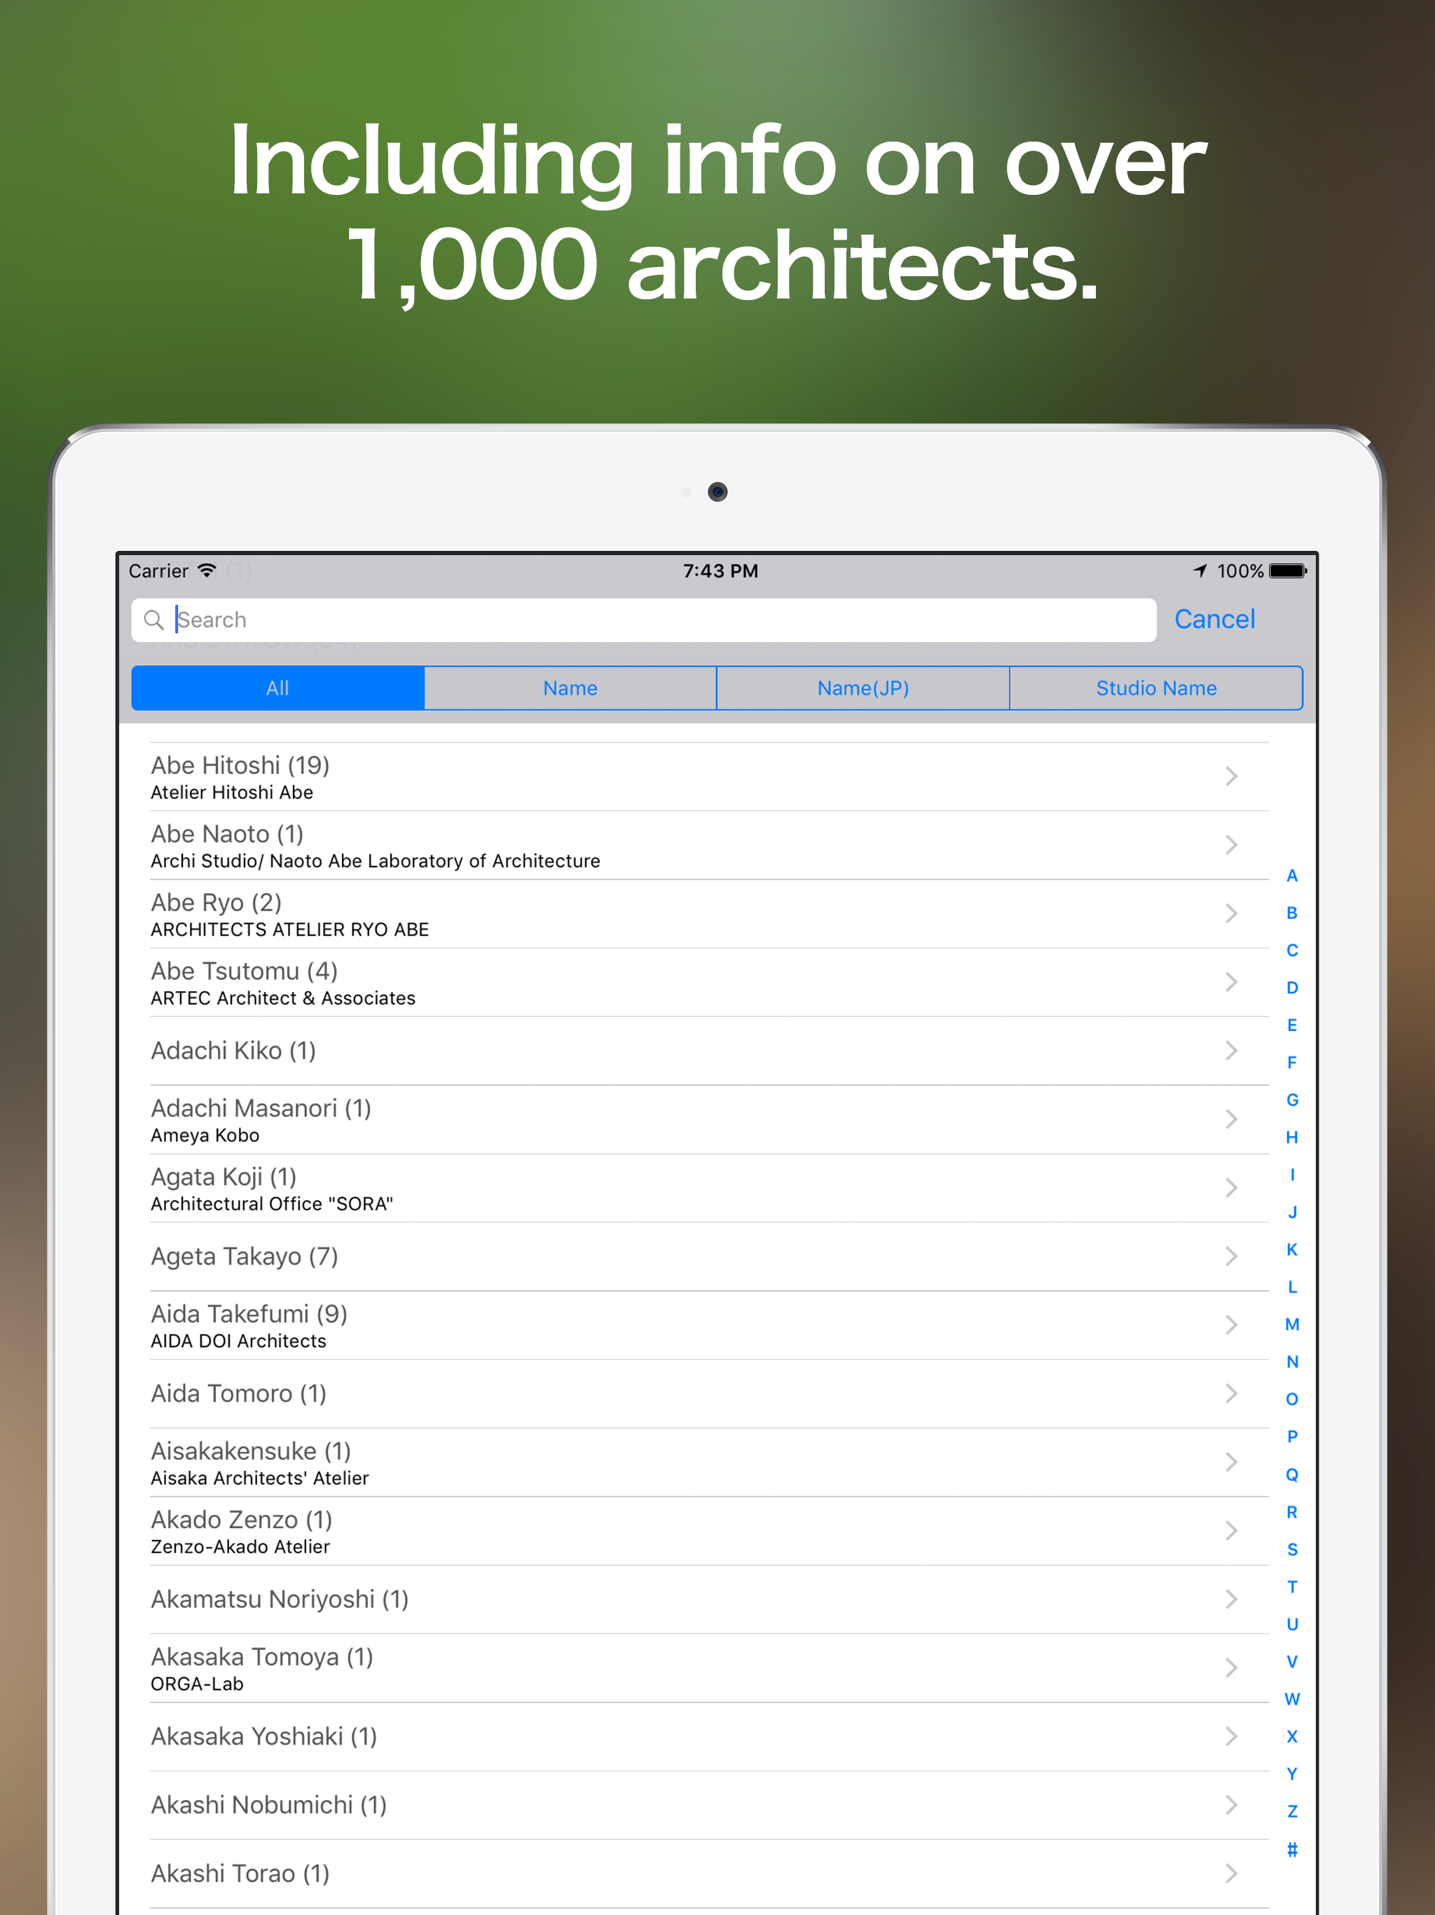Viewport: 1435px width, 1915px height.
Task: Select Akashi Nobumichi (1) entry
Action: (x=710, y=1805)
